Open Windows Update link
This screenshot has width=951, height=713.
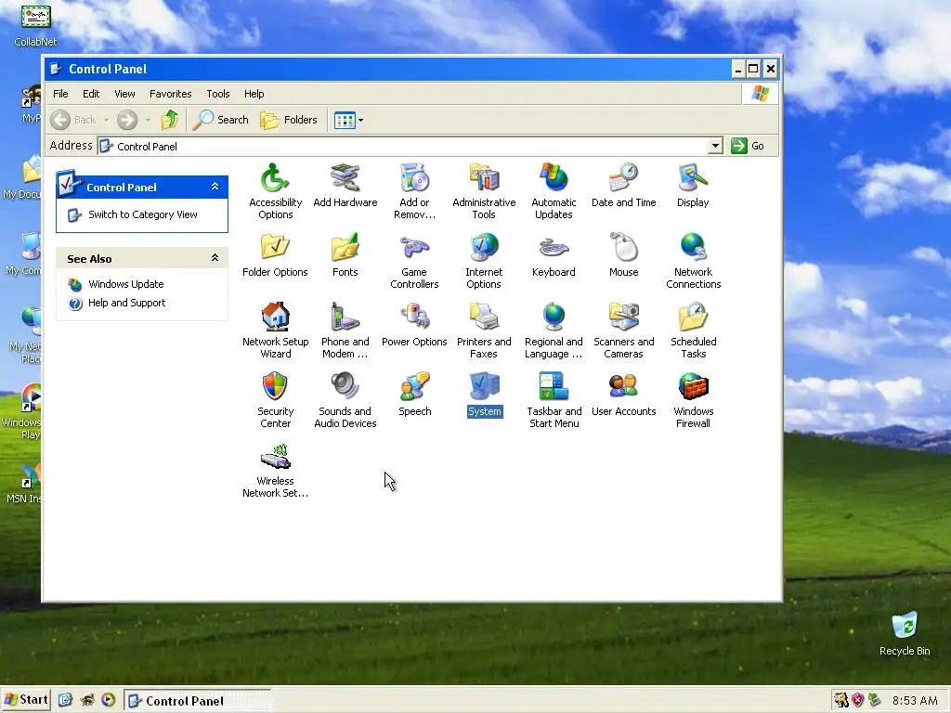point(125,284)
